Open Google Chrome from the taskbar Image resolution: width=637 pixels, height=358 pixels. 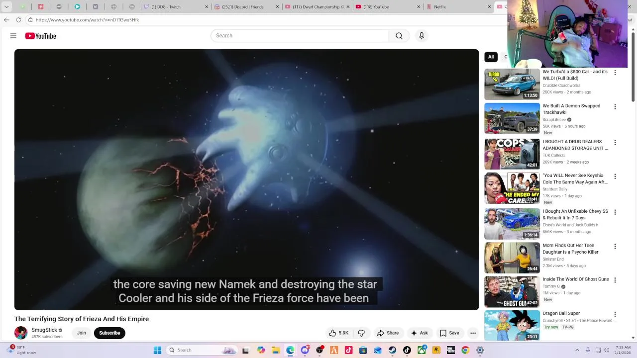(x=465, y=350)
